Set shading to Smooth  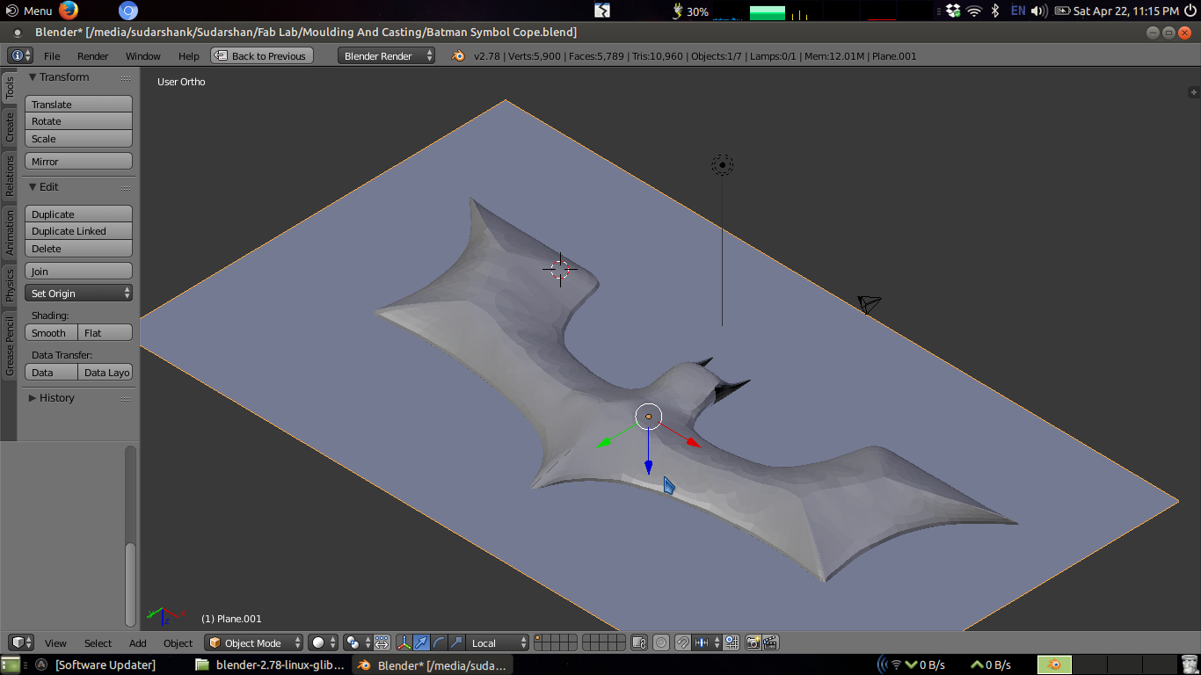tap(52, 333)
